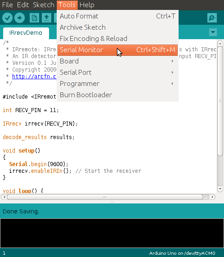
Task: Click the '#include <IRremot' line
Action: click(x=30, y=97)
